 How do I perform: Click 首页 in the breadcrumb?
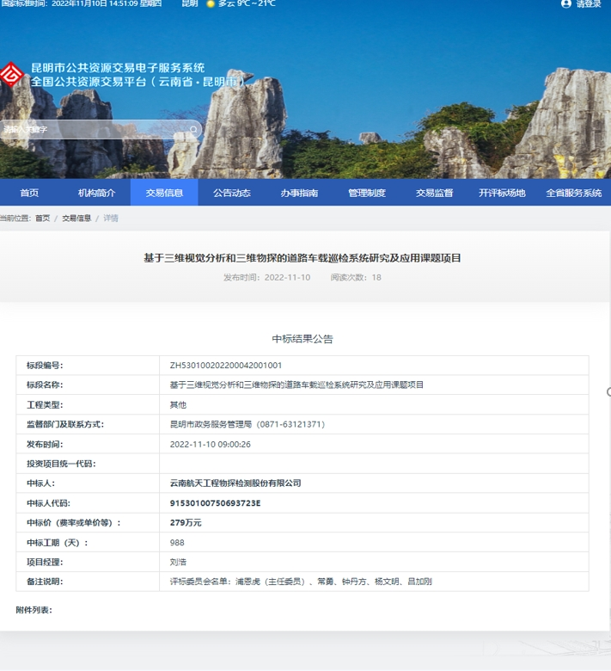click(x=42, y=219)
